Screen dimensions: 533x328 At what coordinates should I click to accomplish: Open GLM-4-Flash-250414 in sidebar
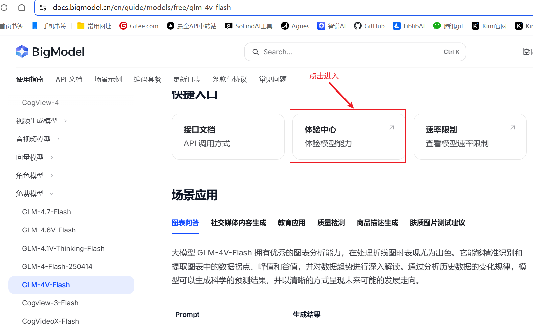57,267
